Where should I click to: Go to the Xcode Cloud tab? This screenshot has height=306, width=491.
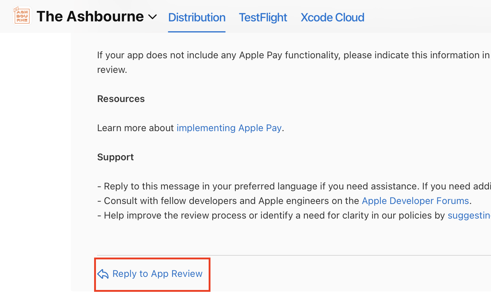pyautogui.click(x=332, y=17)
